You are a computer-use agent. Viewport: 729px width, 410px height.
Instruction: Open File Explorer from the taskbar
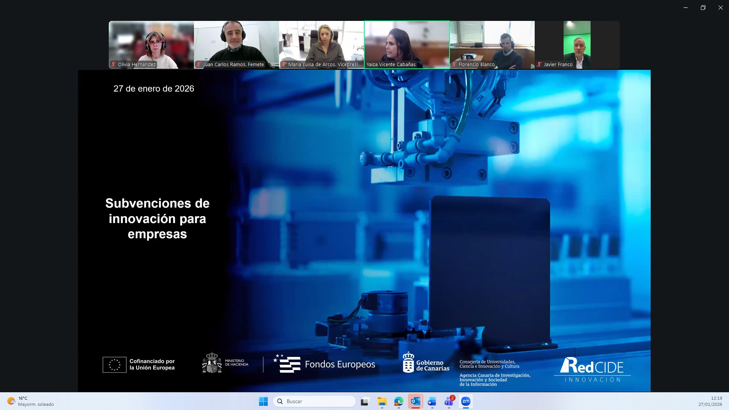pos(382,401)
